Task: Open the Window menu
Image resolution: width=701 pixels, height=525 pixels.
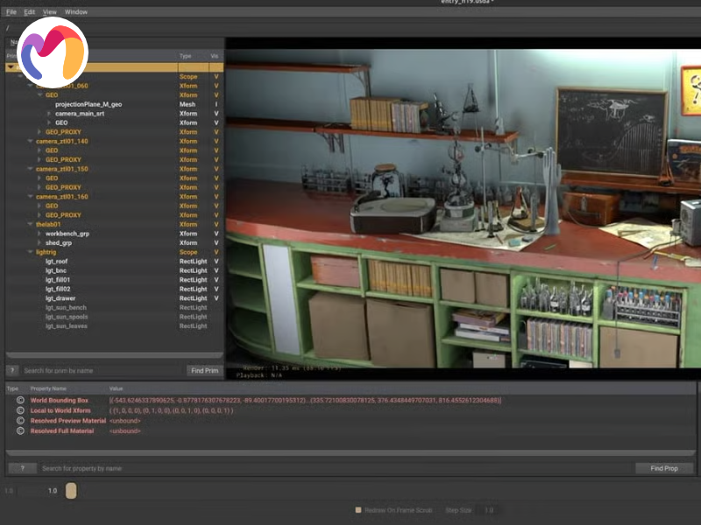Action: [x=76, y=12]
